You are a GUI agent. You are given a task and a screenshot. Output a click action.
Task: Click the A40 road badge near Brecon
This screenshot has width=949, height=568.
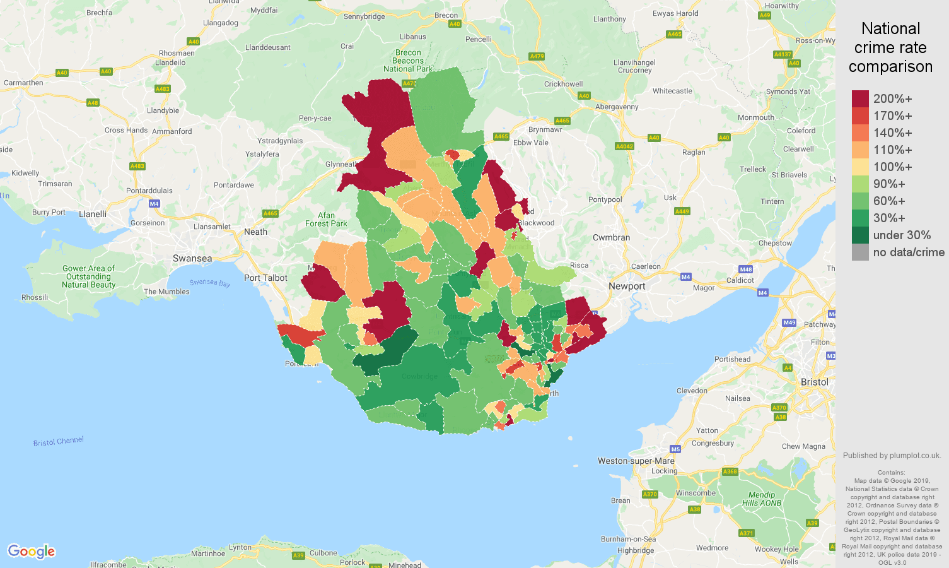[454, 25]
